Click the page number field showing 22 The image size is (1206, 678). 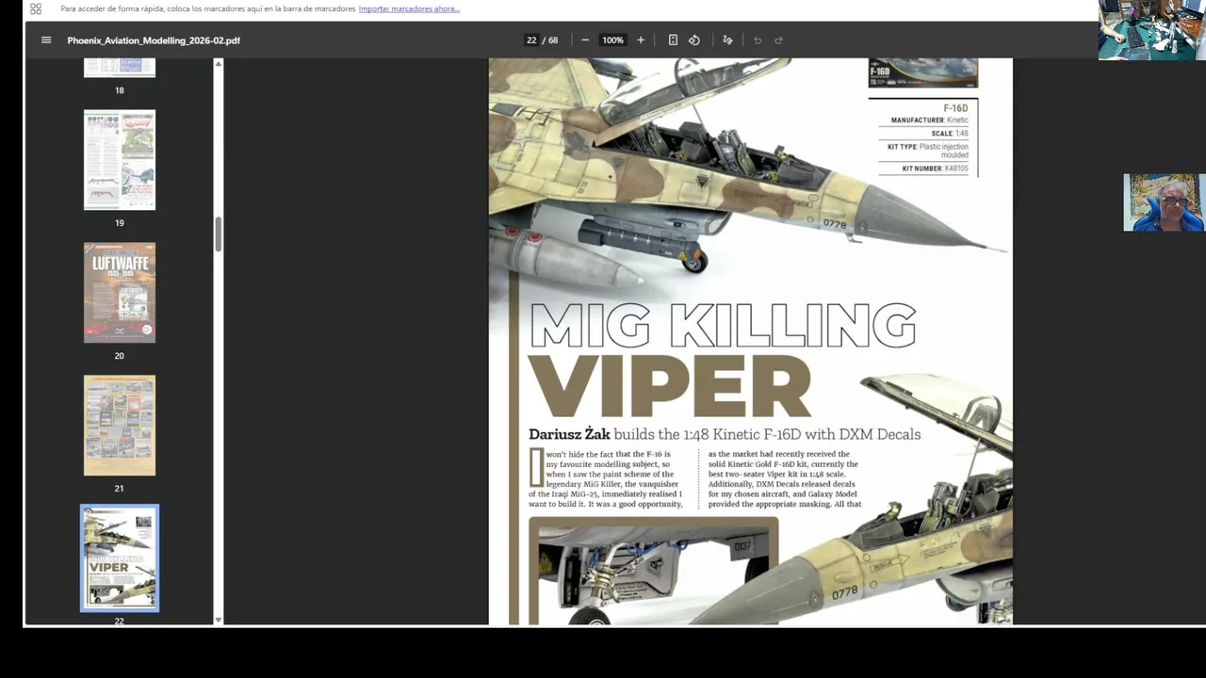(x=531, y=40)
